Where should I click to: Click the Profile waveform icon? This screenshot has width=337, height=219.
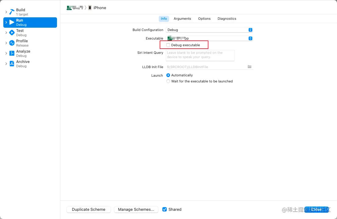[12, 43]
